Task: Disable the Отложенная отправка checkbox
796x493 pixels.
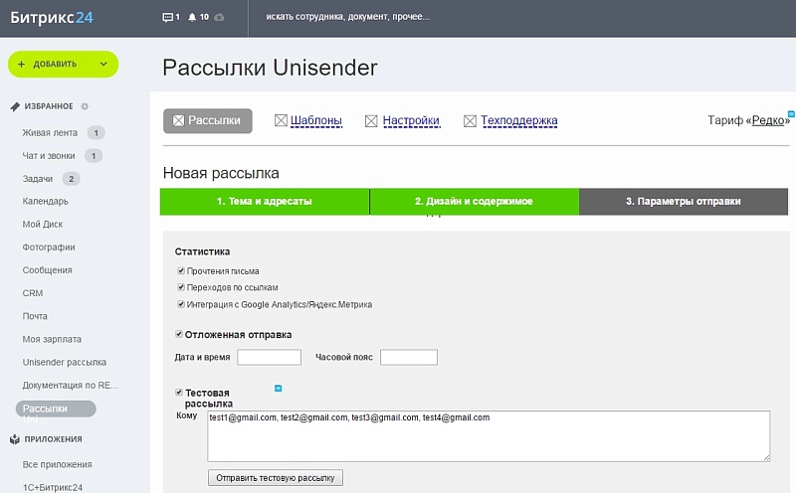Action: (179, 334)
